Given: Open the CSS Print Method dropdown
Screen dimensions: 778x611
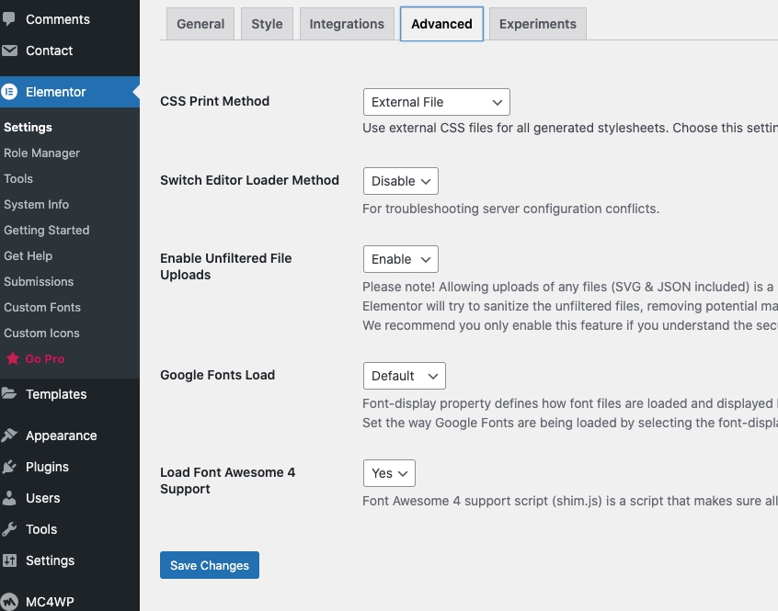Looking at the screenshot, I should click(x=436, y=102).
